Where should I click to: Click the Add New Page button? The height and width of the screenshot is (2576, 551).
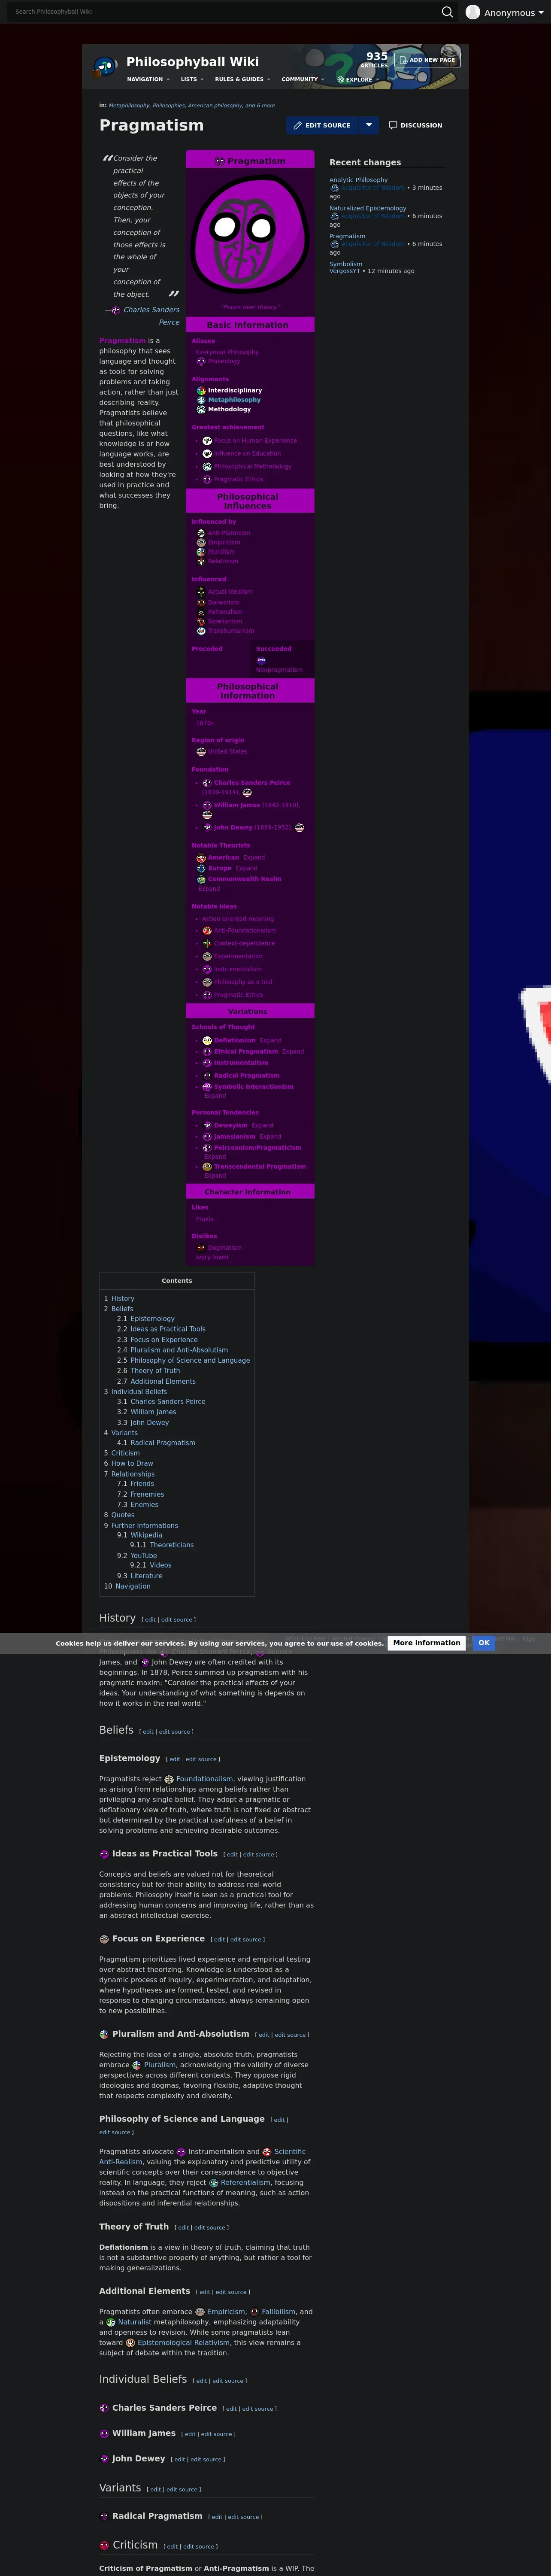point(426,60)
